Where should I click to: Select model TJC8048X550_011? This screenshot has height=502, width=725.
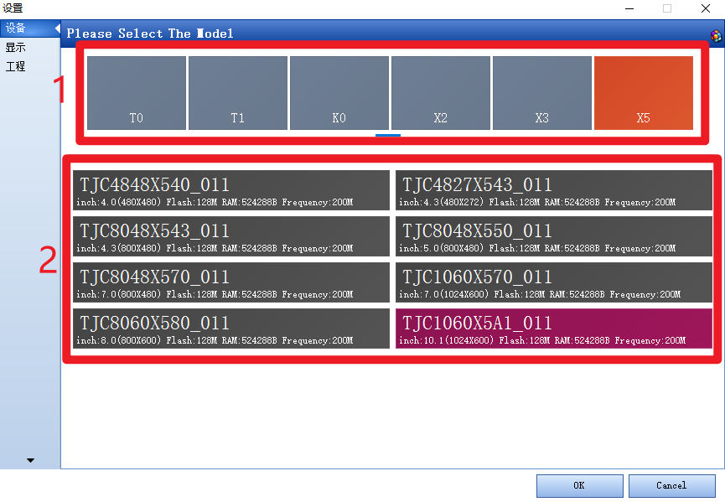(x=554, y=236)
